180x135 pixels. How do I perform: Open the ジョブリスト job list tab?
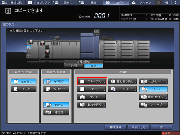(x=39, y=2)
